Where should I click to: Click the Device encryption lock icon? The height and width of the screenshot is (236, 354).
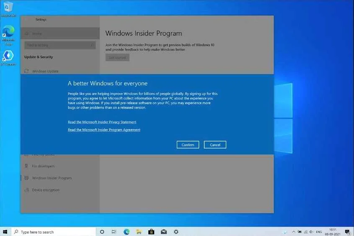pyautogui.click(x=27, y=190)
